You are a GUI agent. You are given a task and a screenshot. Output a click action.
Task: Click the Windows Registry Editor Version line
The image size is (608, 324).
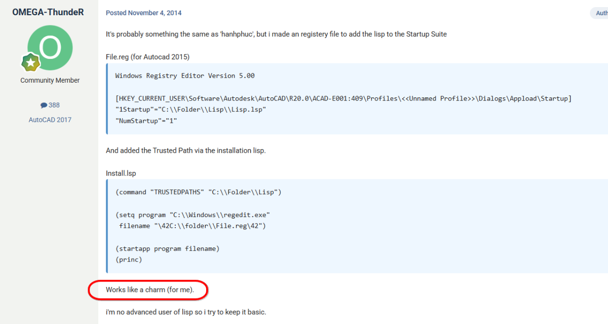click(x=185, y=76)
